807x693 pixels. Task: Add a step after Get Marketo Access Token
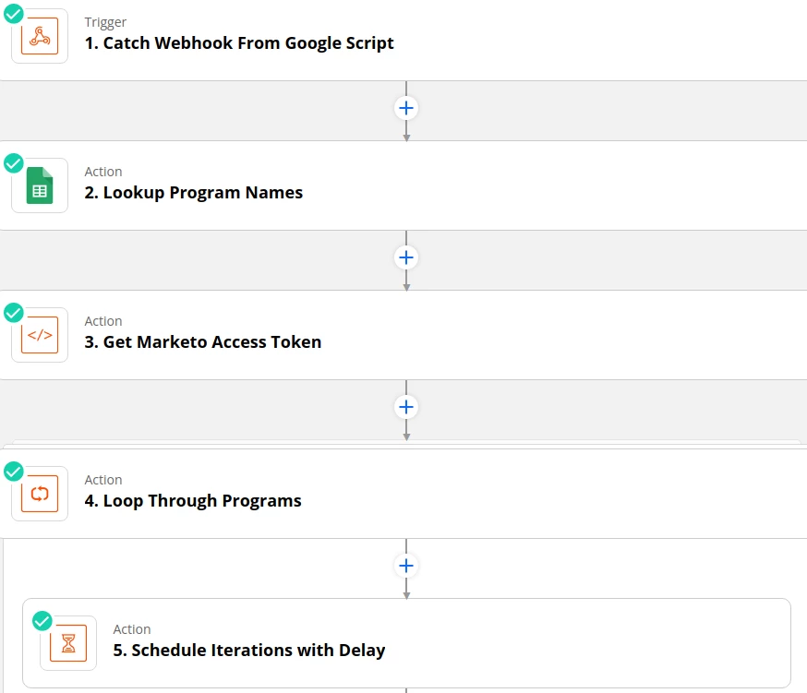tap(405, 407)
